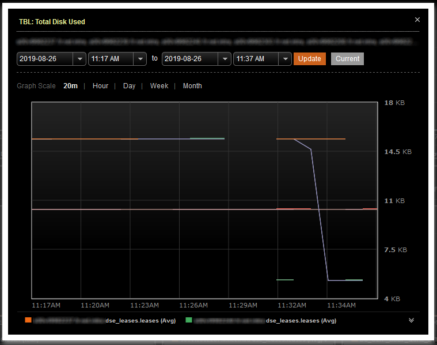
Task: Close the Total Disk Used dialog
Action: 417,20
